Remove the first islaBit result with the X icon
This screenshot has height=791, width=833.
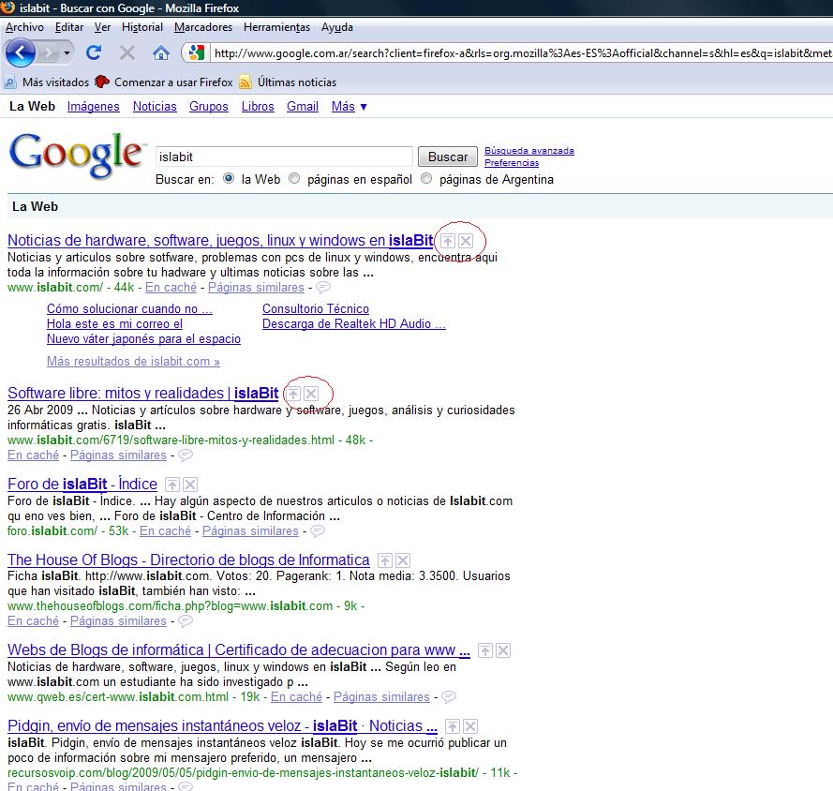[x=466, y=242]
